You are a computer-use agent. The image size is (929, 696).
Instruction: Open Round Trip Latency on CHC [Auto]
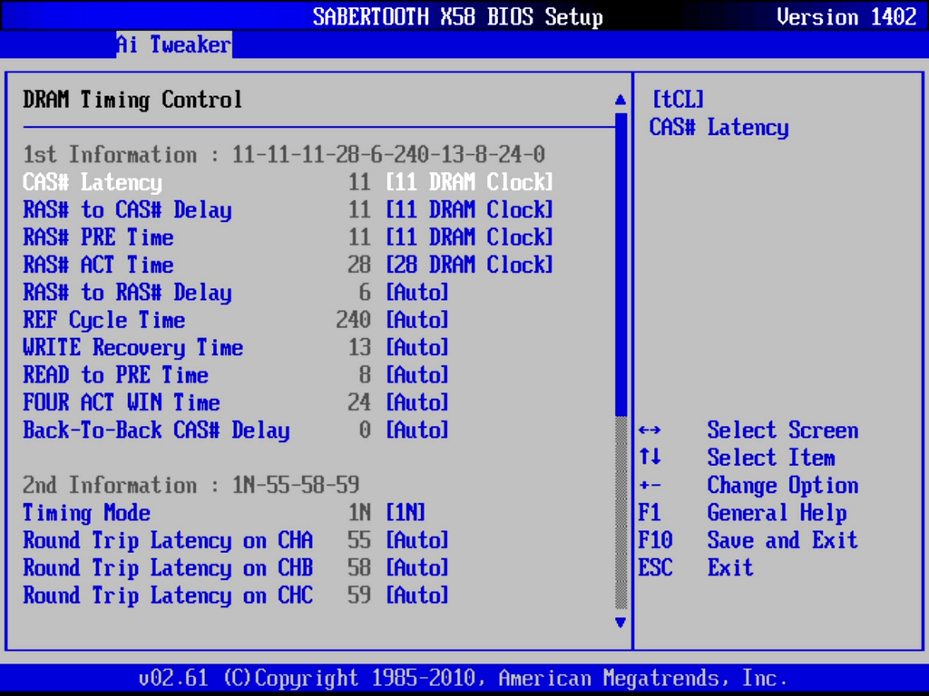tap(417, 595)
